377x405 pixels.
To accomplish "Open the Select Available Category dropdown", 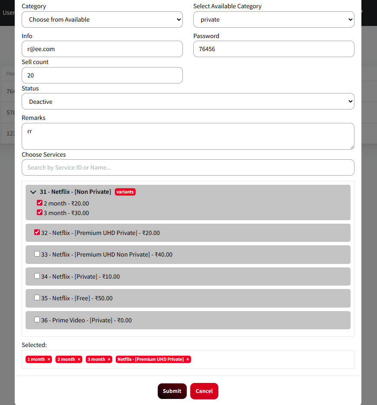I will point(274,19).
